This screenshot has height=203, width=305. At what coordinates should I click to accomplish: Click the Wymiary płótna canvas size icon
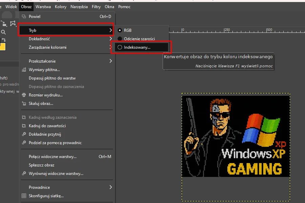(24, 70)
